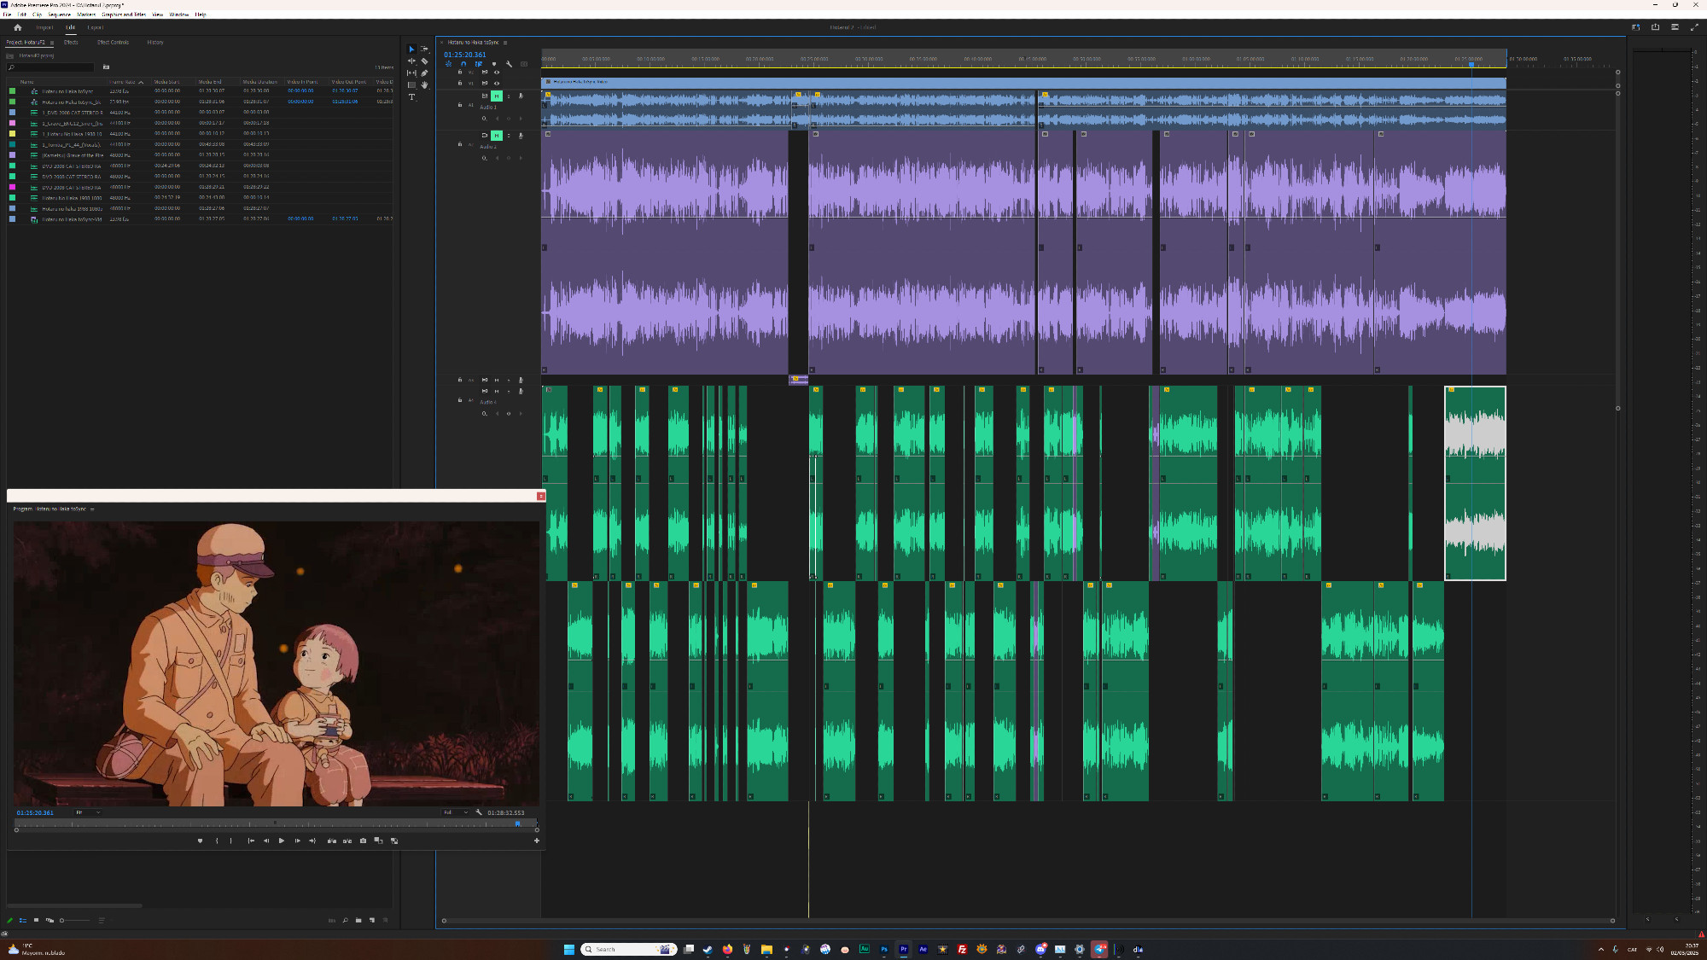Open the zoom level Fit dropdown
The width and height of the screenshot is (1707, 960).
(x=88, y=812)
